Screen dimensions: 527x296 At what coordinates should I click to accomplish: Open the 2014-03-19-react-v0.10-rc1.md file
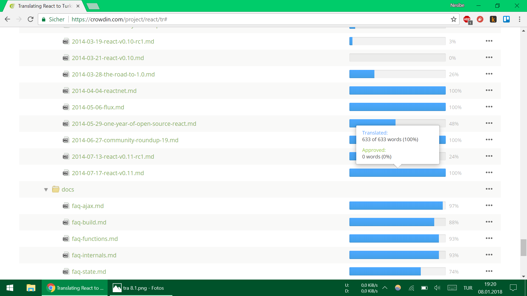pos(113,41)
